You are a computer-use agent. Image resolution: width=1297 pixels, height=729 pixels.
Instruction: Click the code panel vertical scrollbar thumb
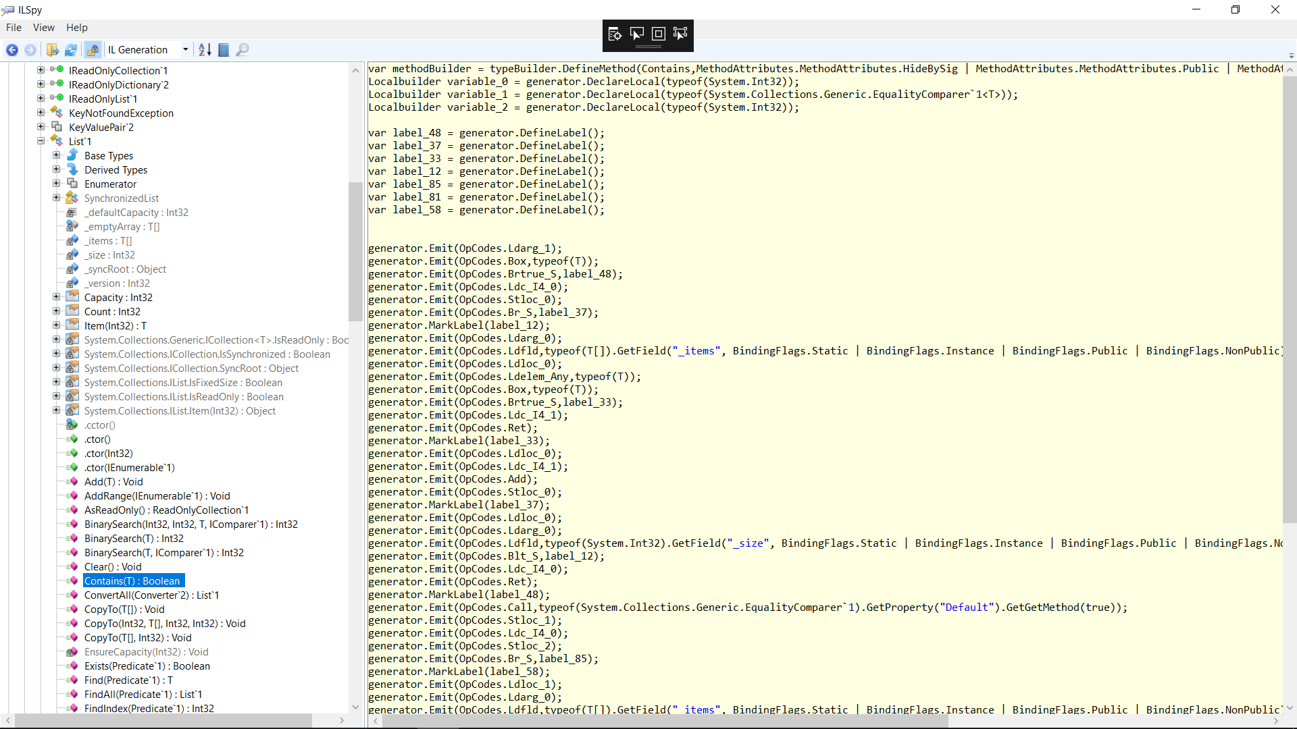[1290, 300]
